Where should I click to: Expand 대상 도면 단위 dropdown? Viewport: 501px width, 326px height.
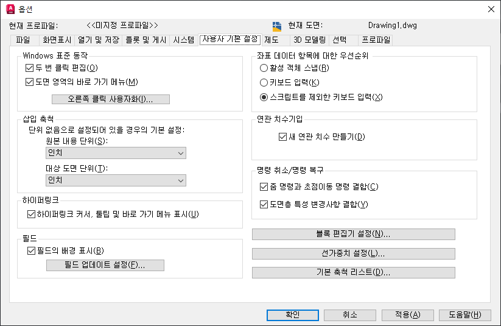coord(116,180)
